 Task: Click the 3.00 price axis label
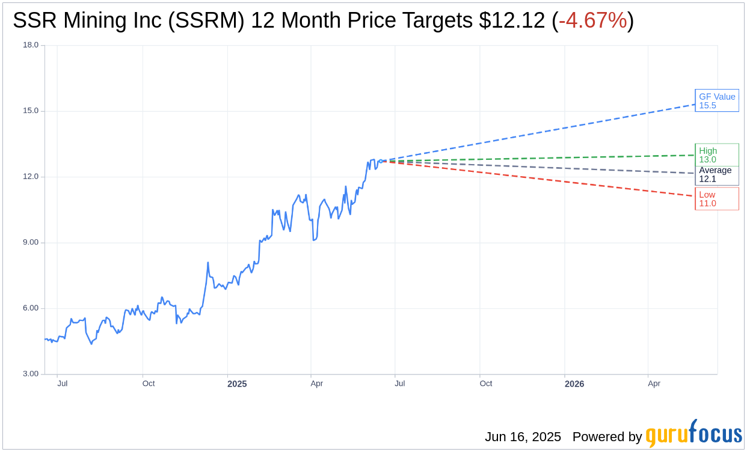tap(31, 374)
